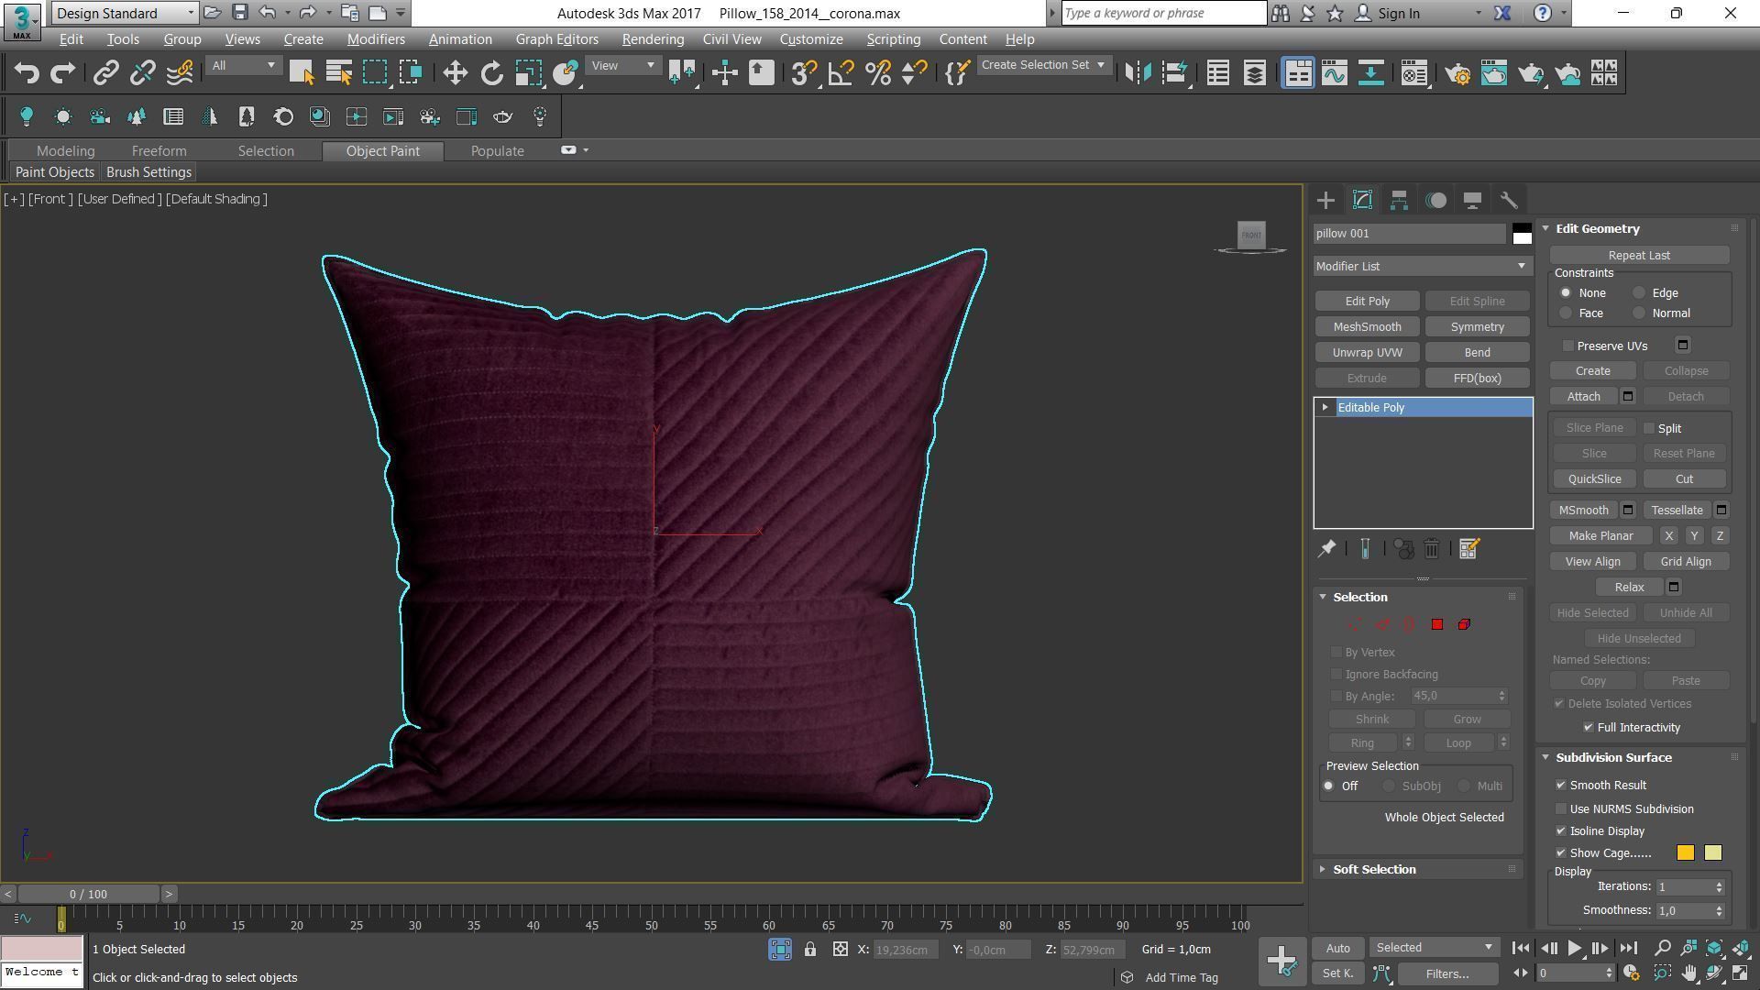This screenshot has width=1760, height=990.
Task: Click the Unwrap UVW modifier button
Action: coord(1367,353)
